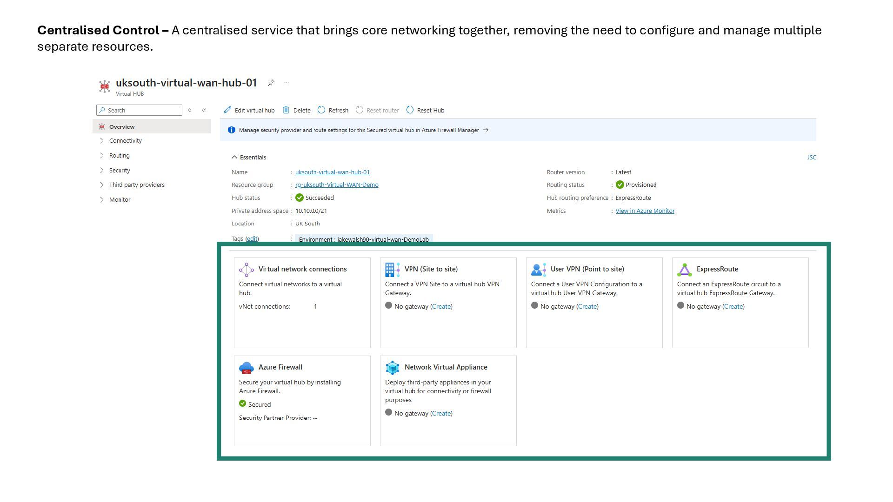Open the View in Azure Monitor link
Viewport: 893px width, 502px height.
pos(645,211)
